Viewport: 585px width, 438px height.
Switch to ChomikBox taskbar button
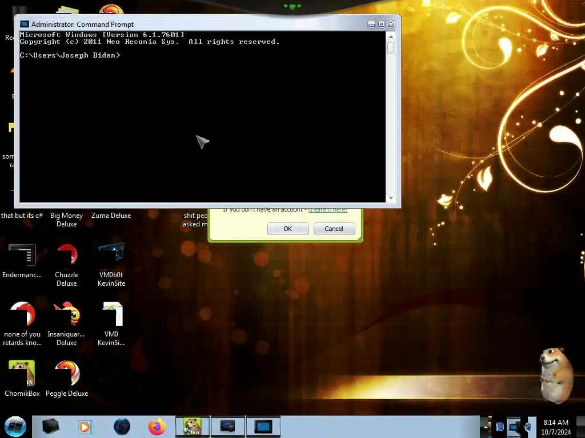point(193,427)
